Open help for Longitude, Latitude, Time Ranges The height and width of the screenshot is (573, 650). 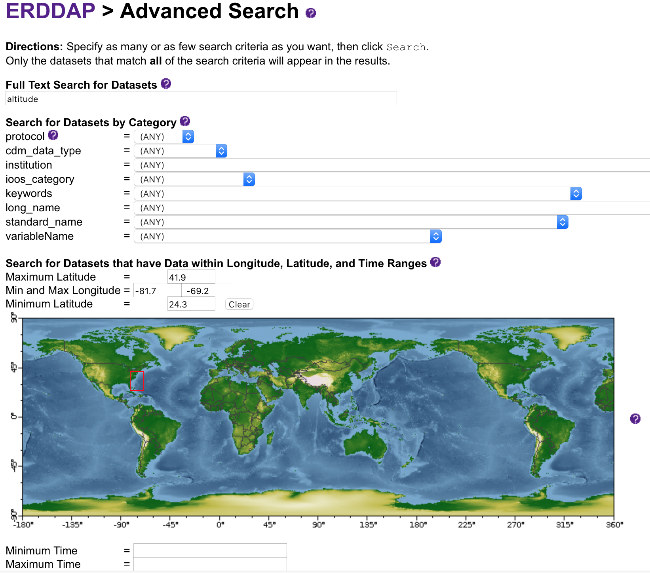[435, 262]
